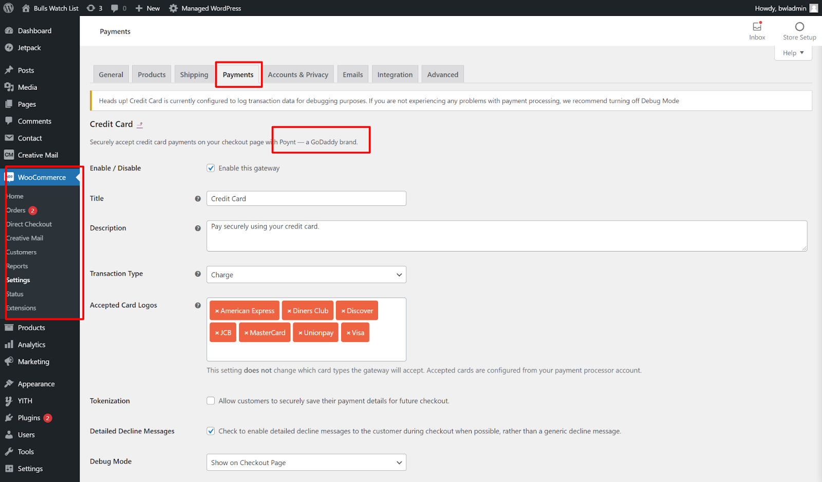Click the Contact envelope icon
The image size is (822, 482).
click(9, 138)
